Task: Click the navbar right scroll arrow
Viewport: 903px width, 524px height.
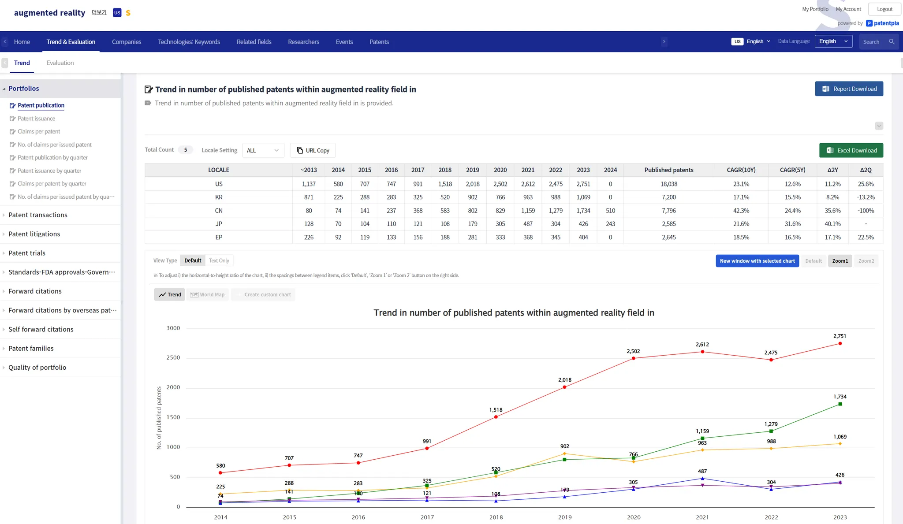Action: [664, 41]
